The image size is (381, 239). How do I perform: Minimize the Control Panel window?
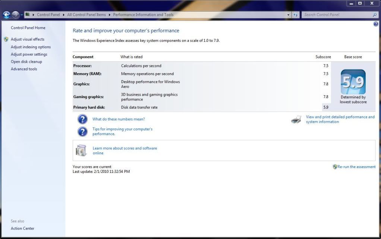(x=351, y=3)
